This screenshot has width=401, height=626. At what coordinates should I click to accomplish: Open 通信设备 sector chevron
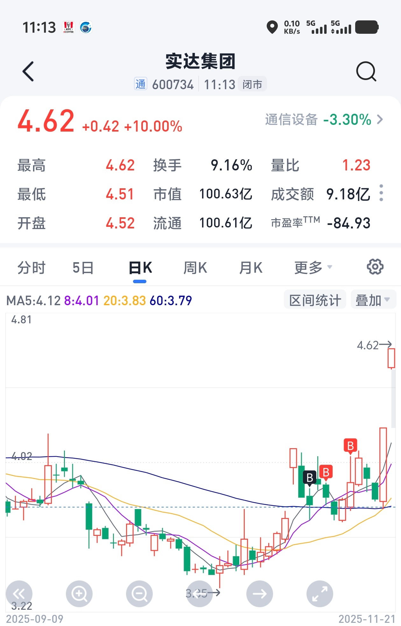[380, 120]
